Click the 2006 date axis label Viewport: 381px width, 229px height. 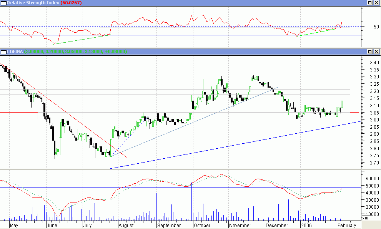coord(306,226)
